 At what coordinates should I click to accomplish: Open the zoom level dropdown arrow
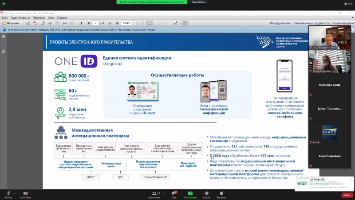click(x=134, y=23)
